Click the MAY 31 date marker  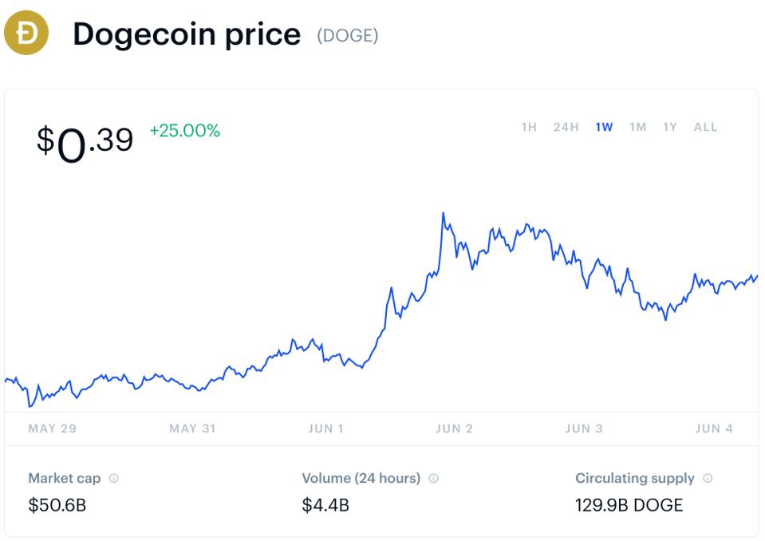click(192, 429)
